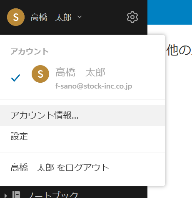Screen dimensions: 192x198
Task: Expand the account dropdown chevron beside 高橋 太郎
Action: 80,17
